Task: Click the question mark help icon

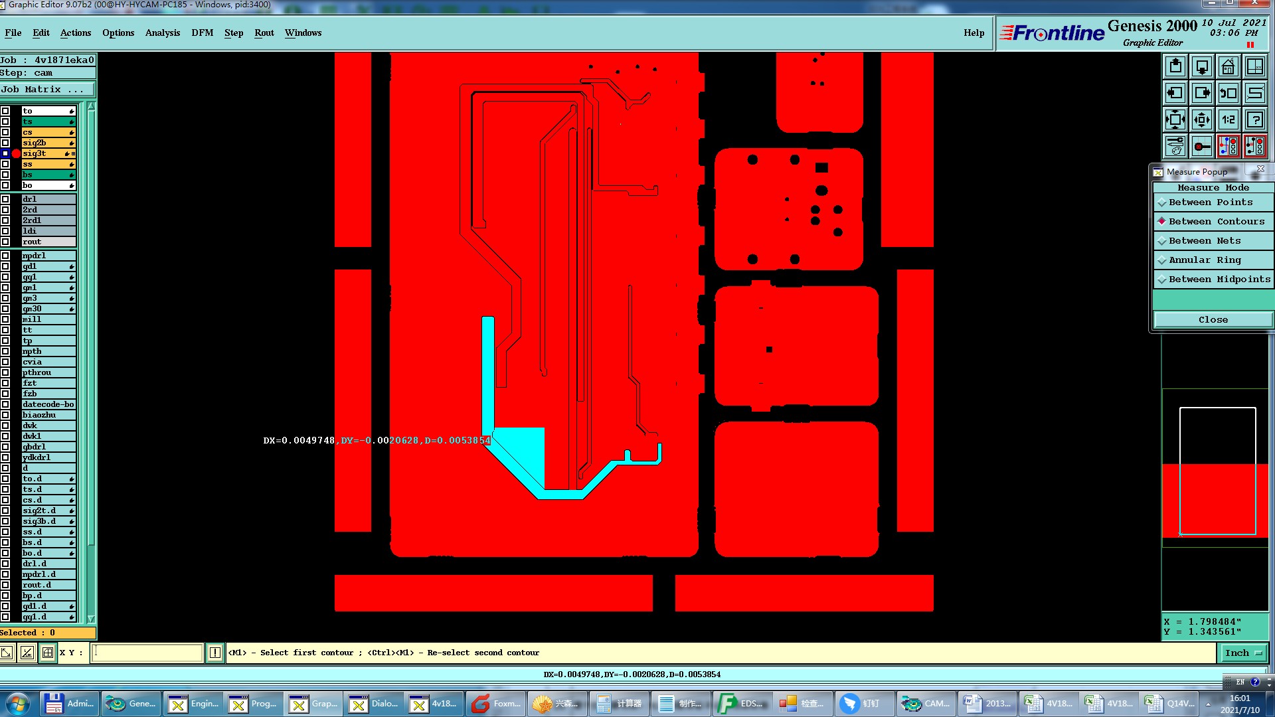Action: coord(1255,120)
